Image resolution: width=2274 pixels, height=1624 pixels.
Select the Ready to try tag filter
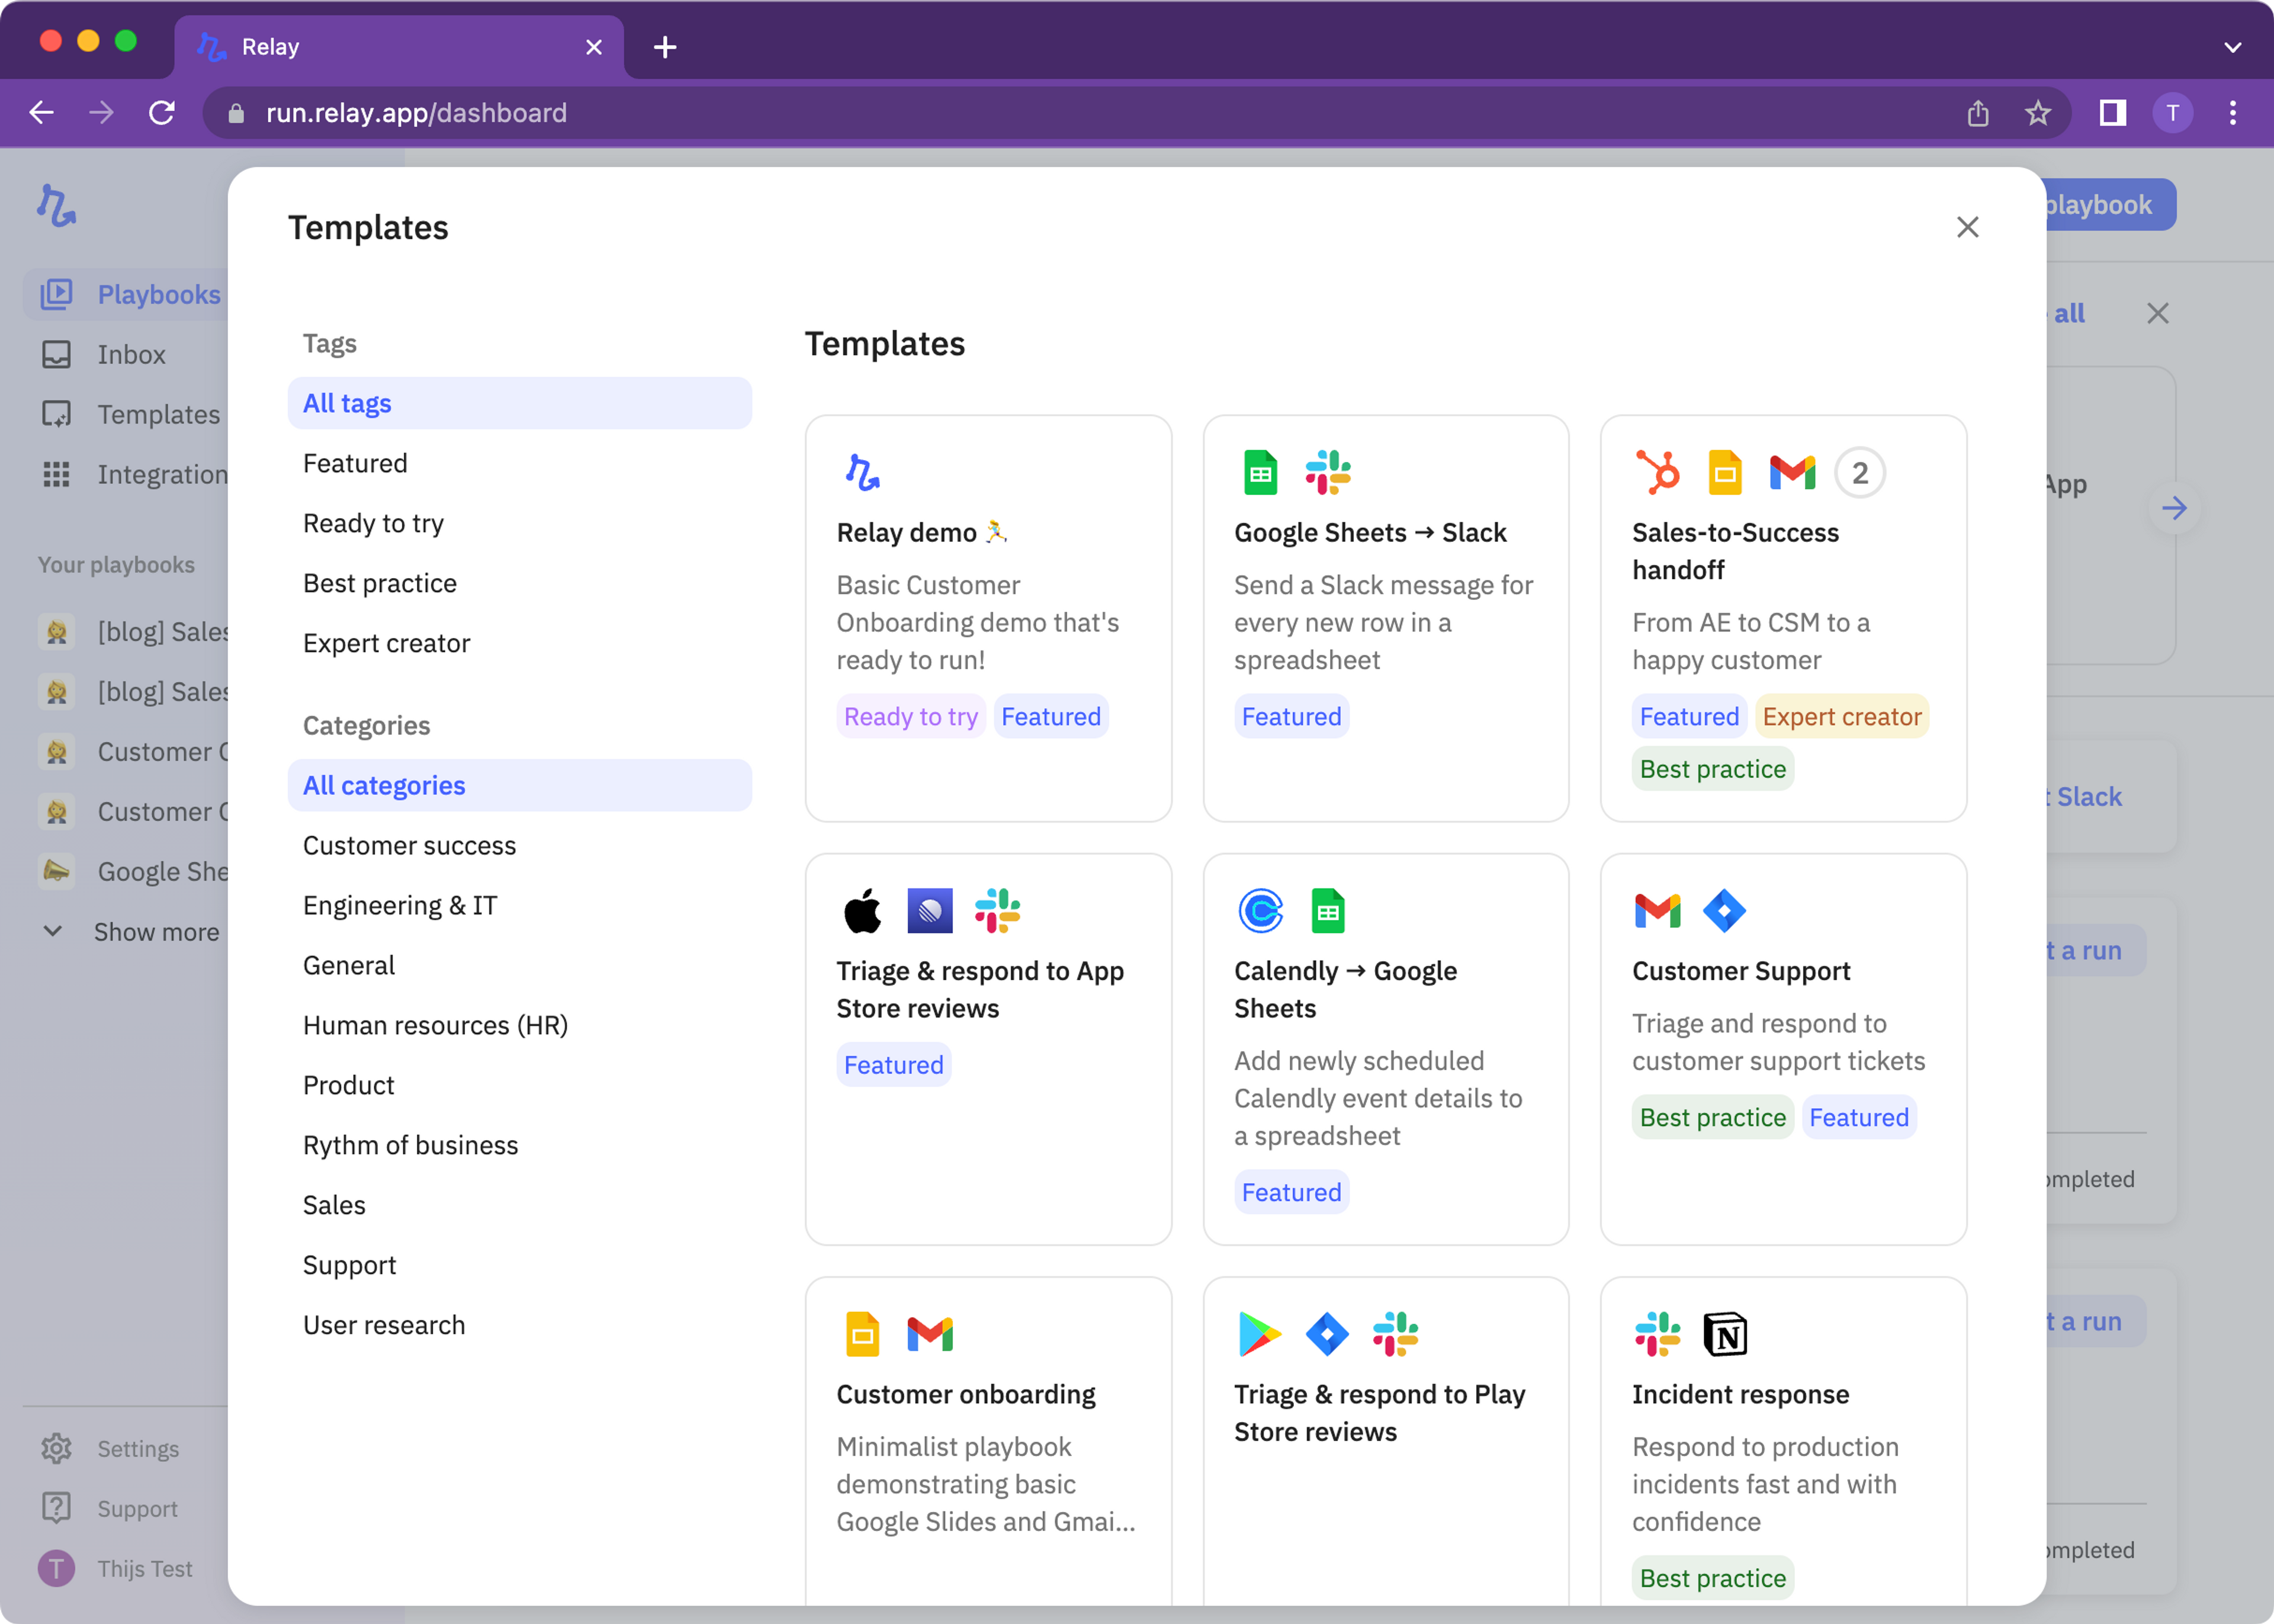coord(373,523)
